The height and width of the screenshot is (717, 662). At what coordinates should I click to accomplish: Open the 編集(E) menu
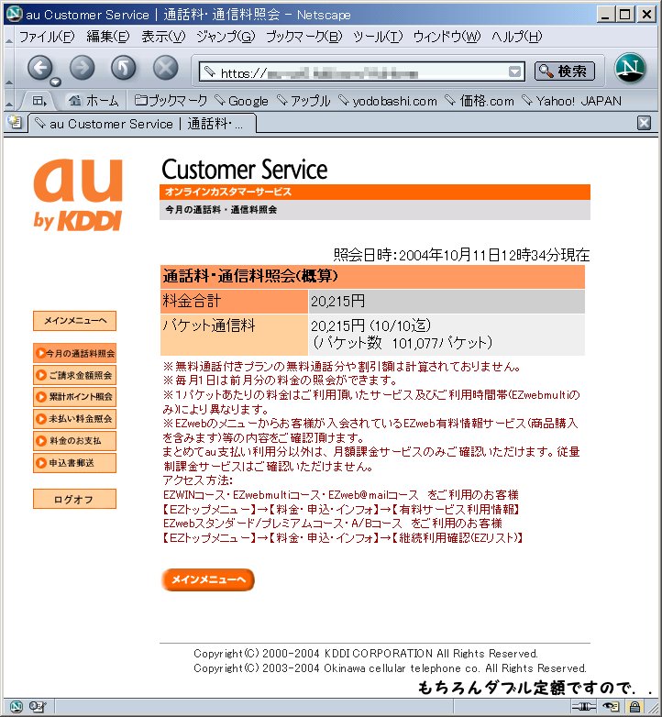[108, 36]
